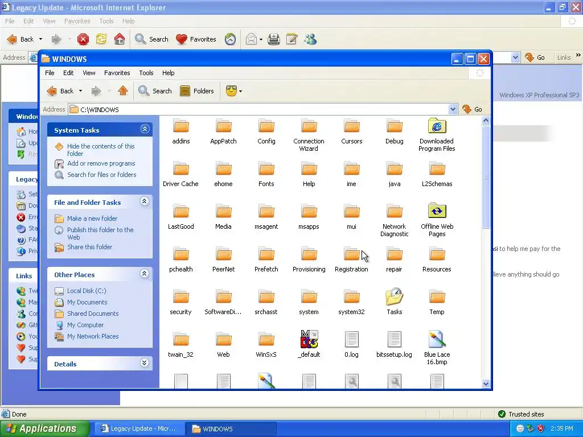Click Folders button in WINDOWS explorer toolbar
This screenshot has width=583, height=437.
tap(197, 90)
